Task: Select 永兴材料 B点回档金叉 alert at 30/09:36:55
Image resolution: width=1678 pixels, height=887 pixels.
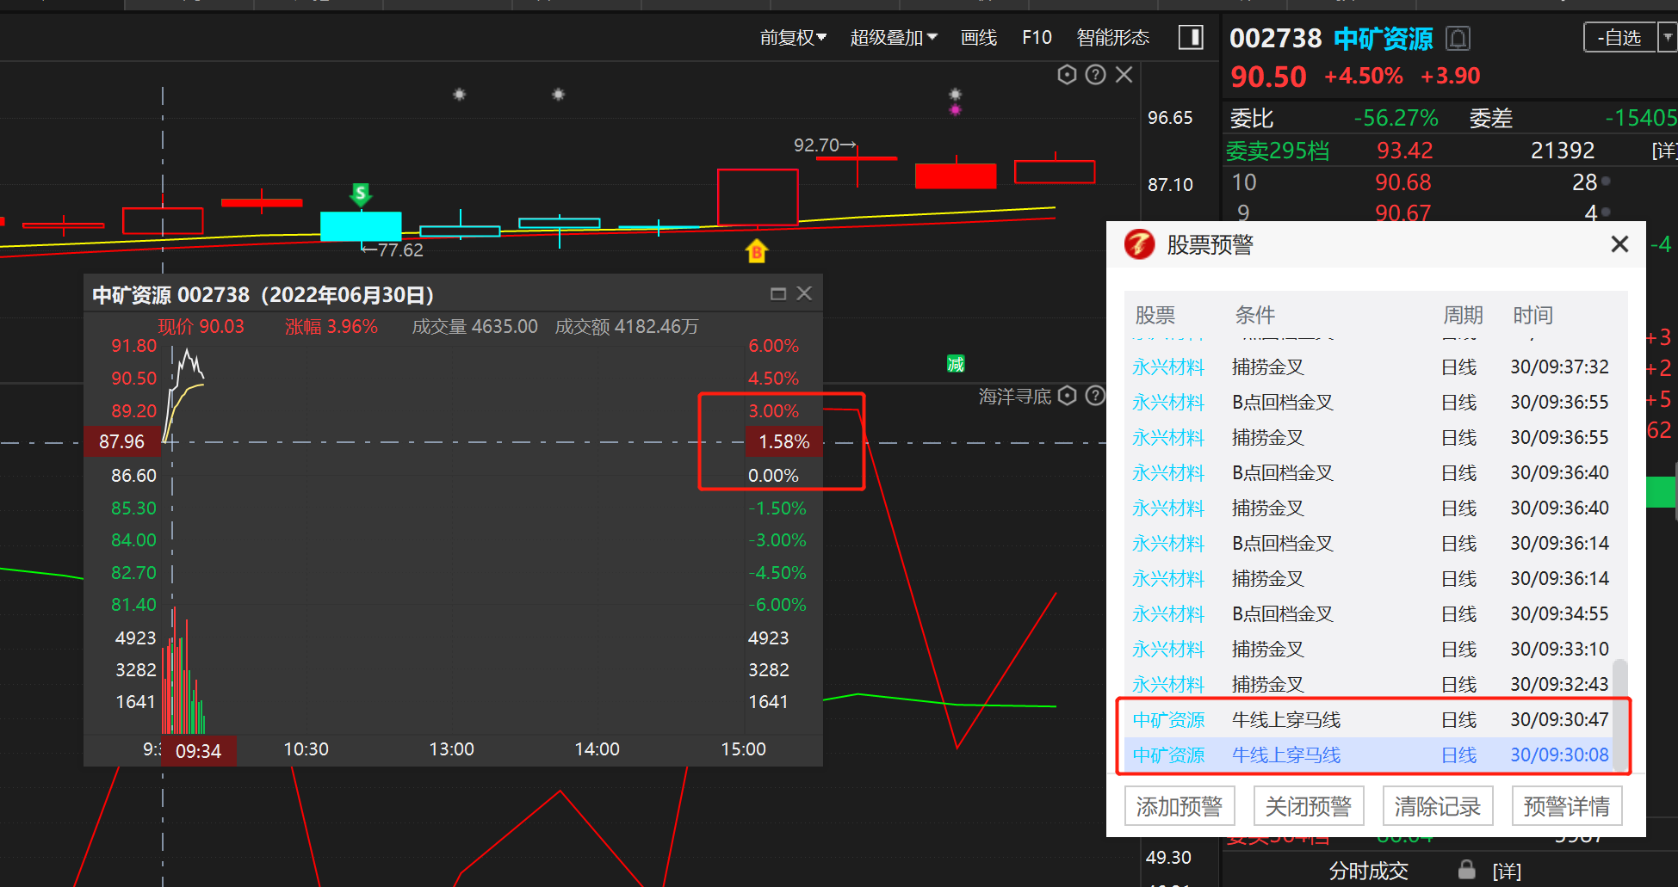Action: [1369, 402]
